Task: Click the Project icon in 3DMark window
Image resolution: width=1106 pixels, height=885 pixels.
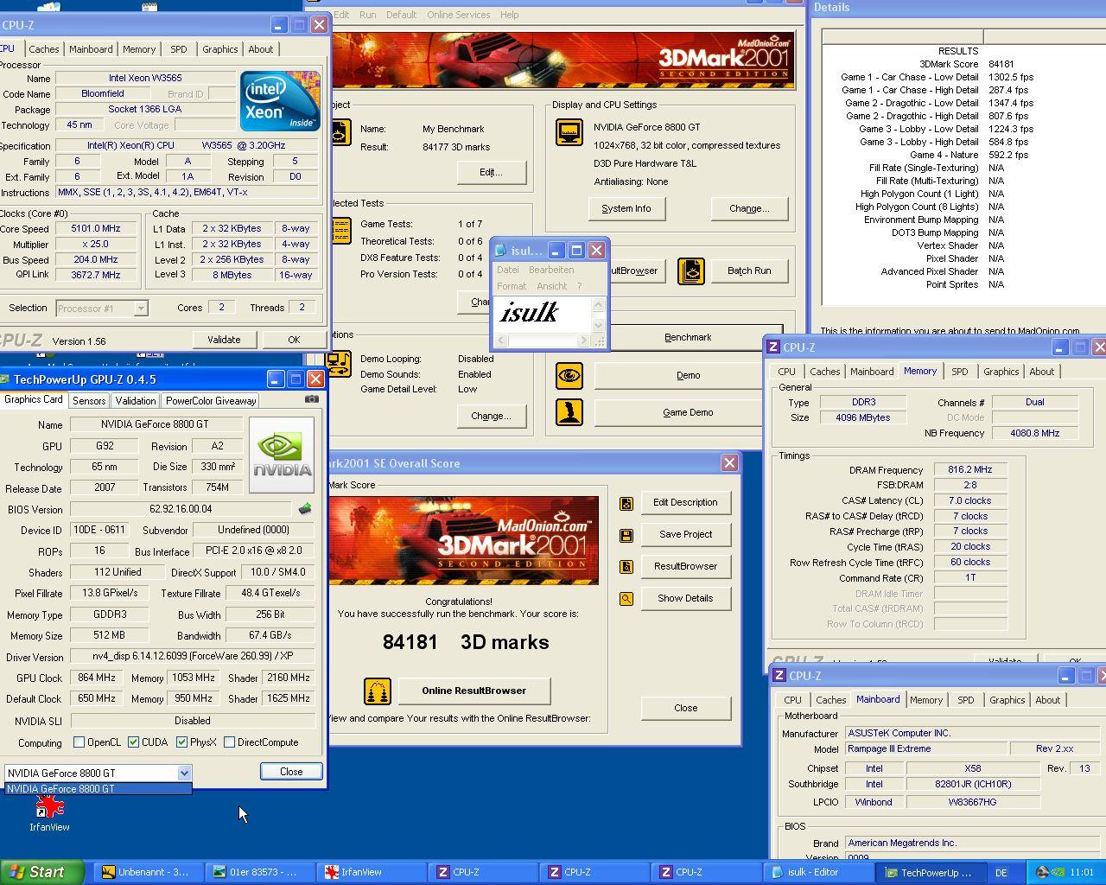Action: coord(340,132)
